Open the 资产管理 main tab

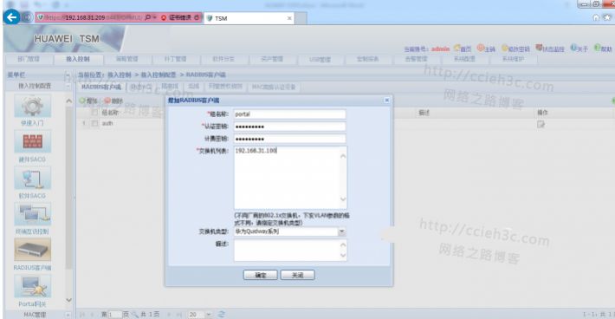(x=272, y=59)
